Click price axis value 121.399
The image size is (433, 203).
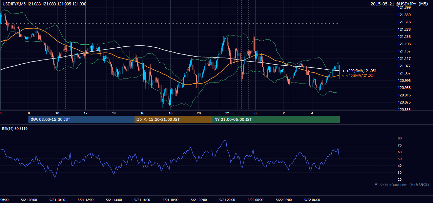pos(405,7)
